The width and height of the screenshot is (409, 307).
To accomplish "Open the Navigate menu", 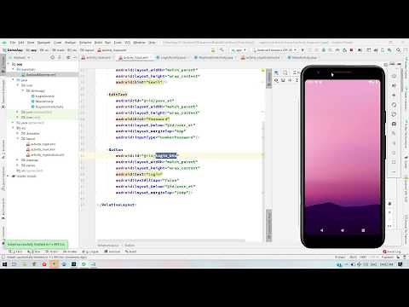I will (43, 43).
